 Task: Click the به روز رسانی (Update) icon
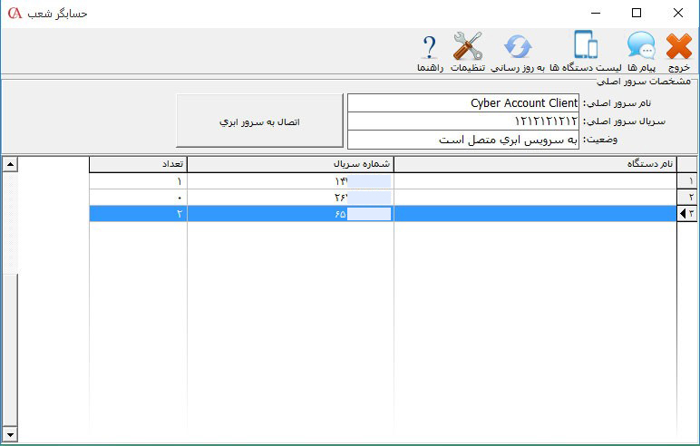coord(518,51)
